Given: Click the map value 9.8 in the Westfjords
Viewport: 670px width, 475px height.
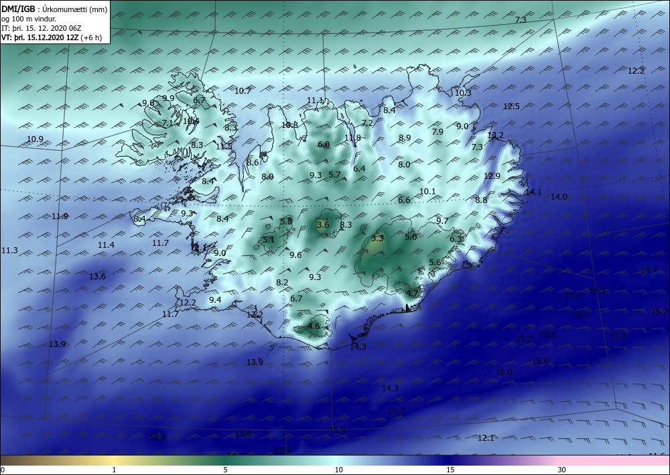Looking at the screenshot, I should 148,103.
